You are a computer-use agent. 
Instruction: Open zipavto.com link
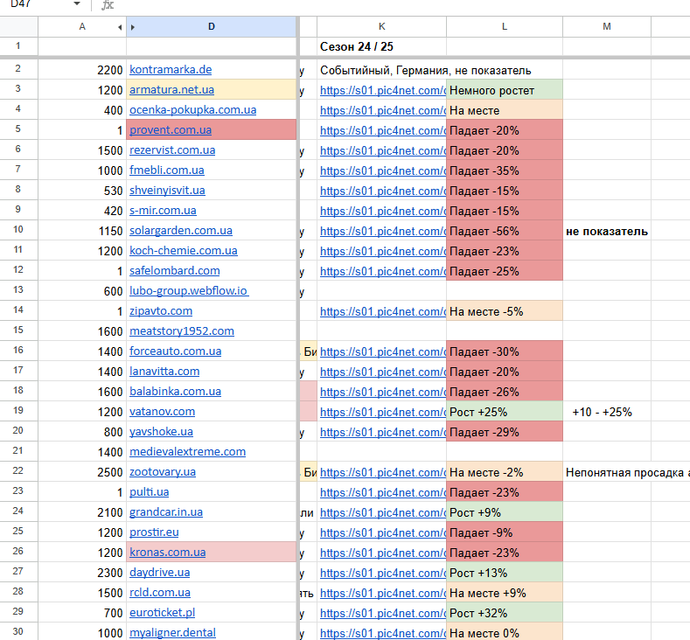[161, 311]
